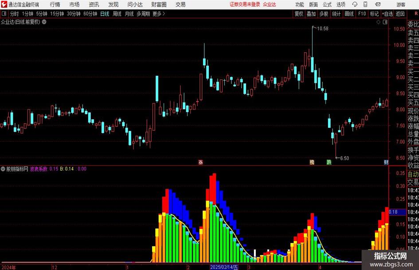Switch to 分时 period tab
The width and height of the screenshot is (419, 270).
tap(15, 14)
